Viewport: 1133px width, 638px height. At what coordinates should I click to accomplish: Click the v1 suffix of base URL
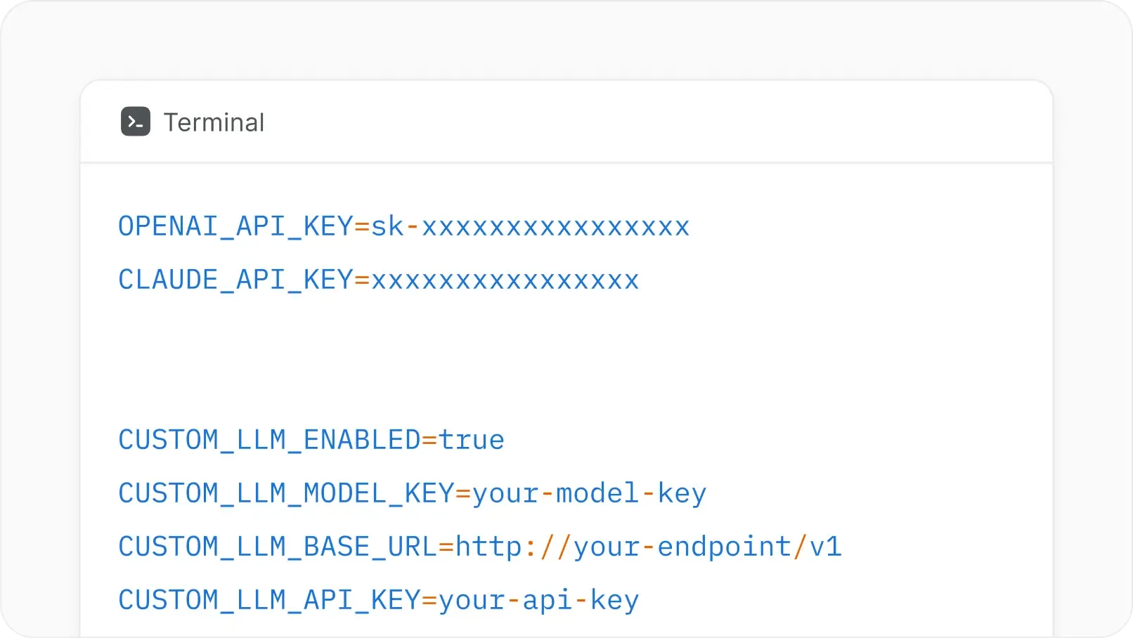click(x=825, y=547)
